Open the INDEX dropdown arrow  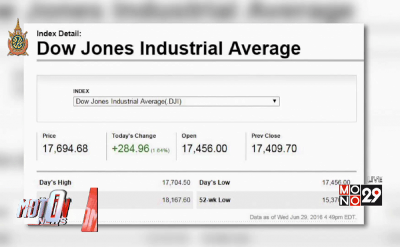(274, 101)
